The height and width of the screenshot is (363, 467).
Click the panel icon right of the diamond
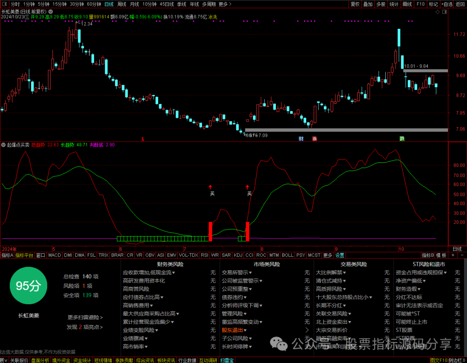pyautogui.click(x=445, y=12)
